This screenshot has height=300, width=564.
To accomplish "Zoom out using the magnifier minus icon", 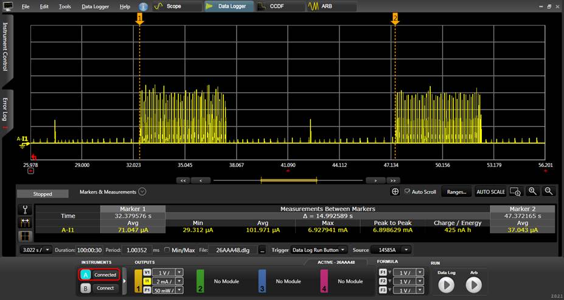I will (x=549, y=191).
